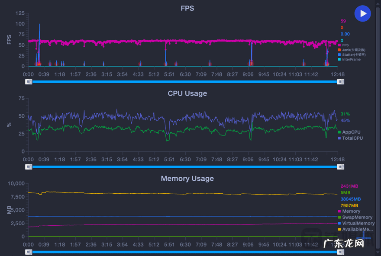Image resolution: width=381 pixels, height=256 pixels.
Task: Click FPS chart left range handle
Action: pos(29,82)
